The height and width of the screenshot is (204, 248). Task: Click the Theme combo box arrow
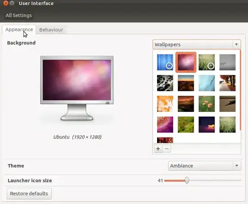pyautogui.click(x=237, y=165)
